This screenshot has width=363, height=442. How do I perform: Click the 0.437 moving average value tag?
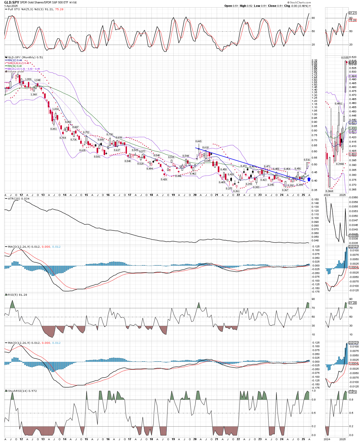[x=353, y=123]
